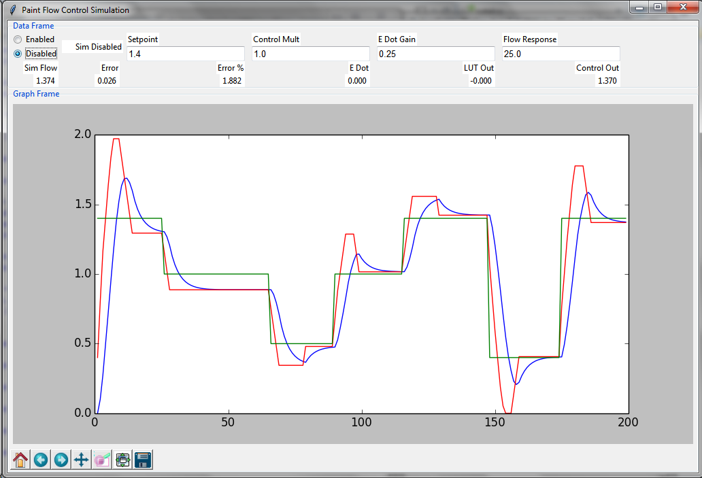702x478 pixels.
Task: Click the Sim Disabled status label
Action: coord(98,46)
